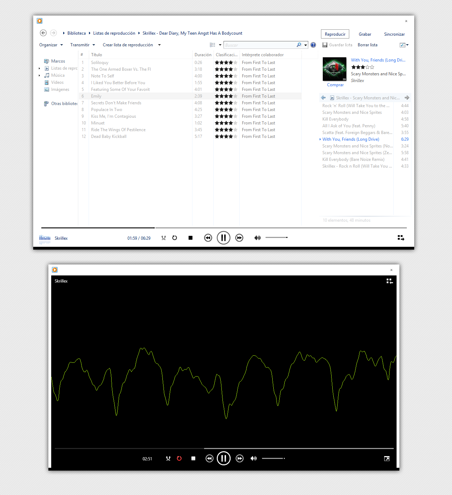Open the search options dropdown arrow

[x=305, y=45]
